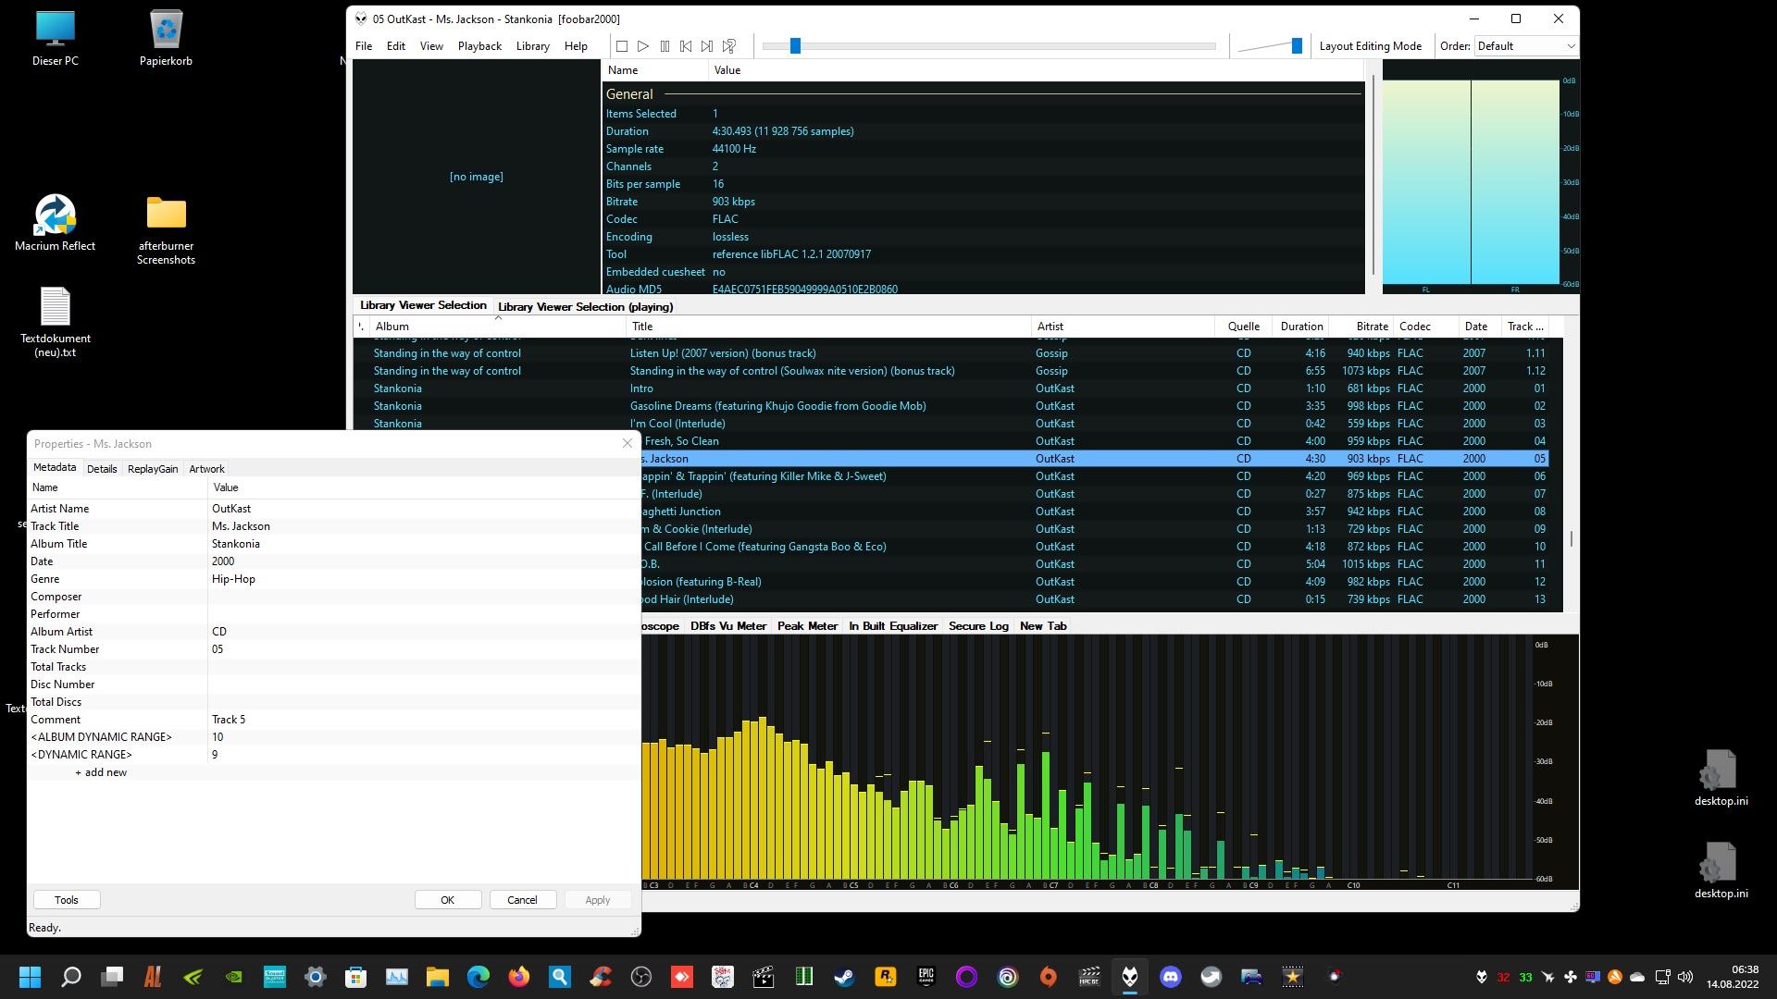Open Steam from the taskbar

point(844,977)
